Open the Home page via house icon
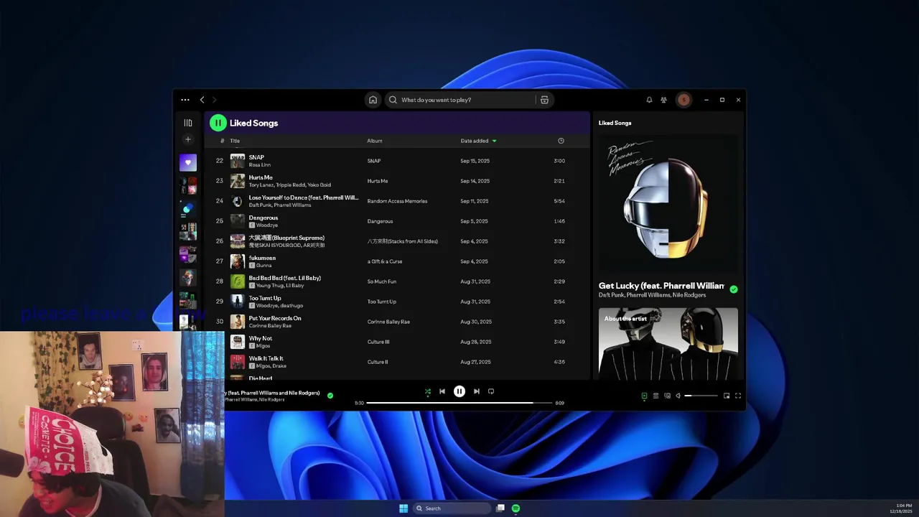This screenshot has width=919, height=517. click(373, 100)
